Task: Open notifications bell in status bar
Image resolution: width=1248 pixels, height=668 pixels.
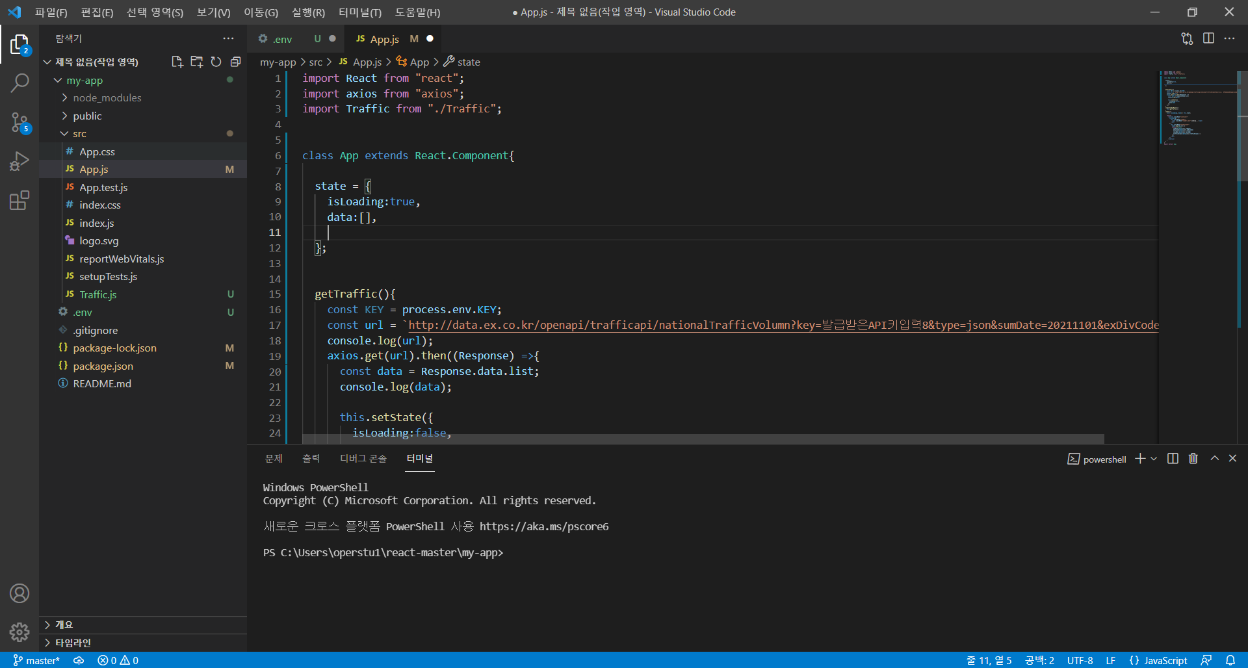Action: (1230, 660)
